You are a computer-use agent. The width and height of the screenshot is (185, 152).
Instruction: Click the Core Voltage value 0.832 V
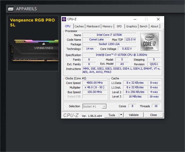pos(127,49)
